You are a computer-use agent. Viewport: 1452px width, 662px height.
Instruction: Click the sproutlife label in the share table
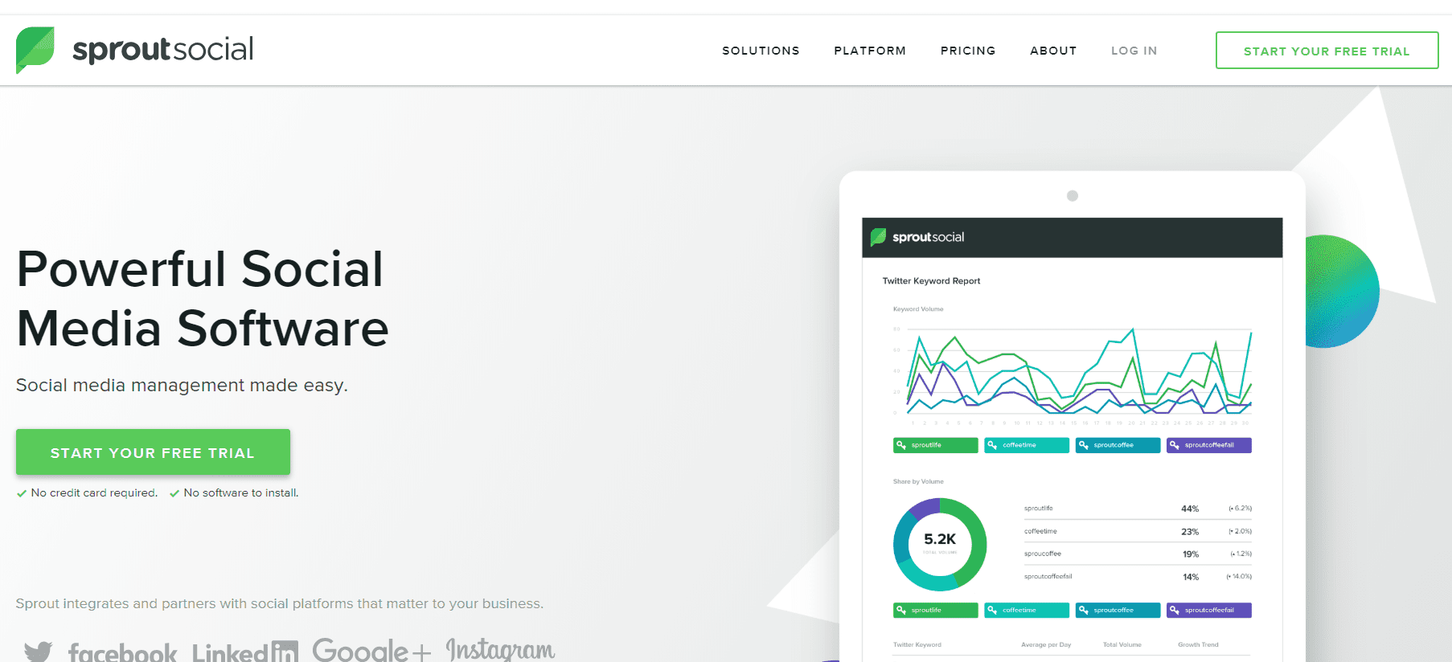click(x=1039, y=509)
